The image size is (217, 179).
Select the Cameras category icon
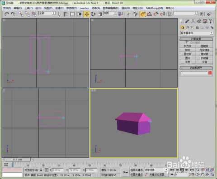click(197, 28)
